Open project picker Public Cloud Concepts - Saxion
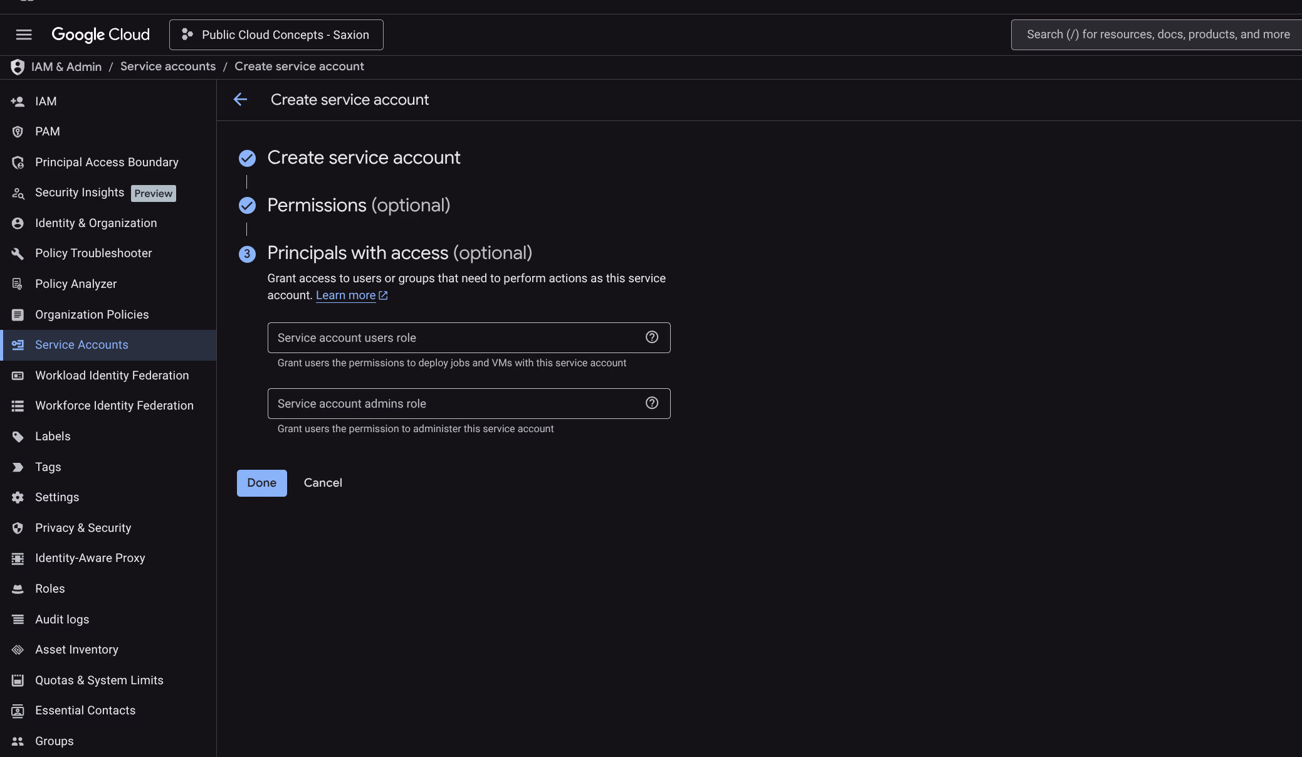 point(276,35)
